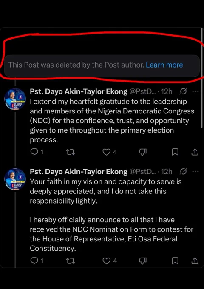
Task: Share the heartfelt gratitude post
Action: (x=195, y=152)
